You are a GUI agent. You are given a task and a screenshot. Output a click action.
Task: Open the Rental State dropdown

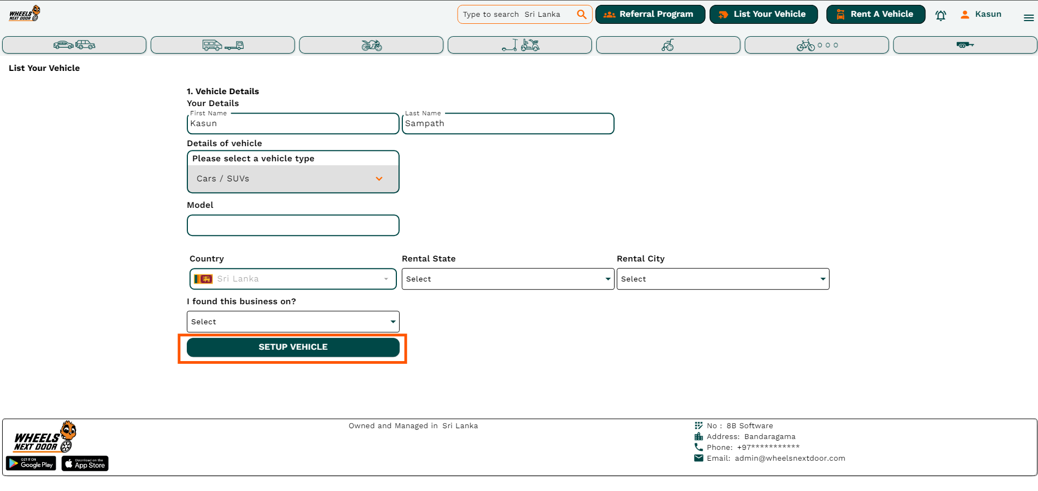click(507, 279)
